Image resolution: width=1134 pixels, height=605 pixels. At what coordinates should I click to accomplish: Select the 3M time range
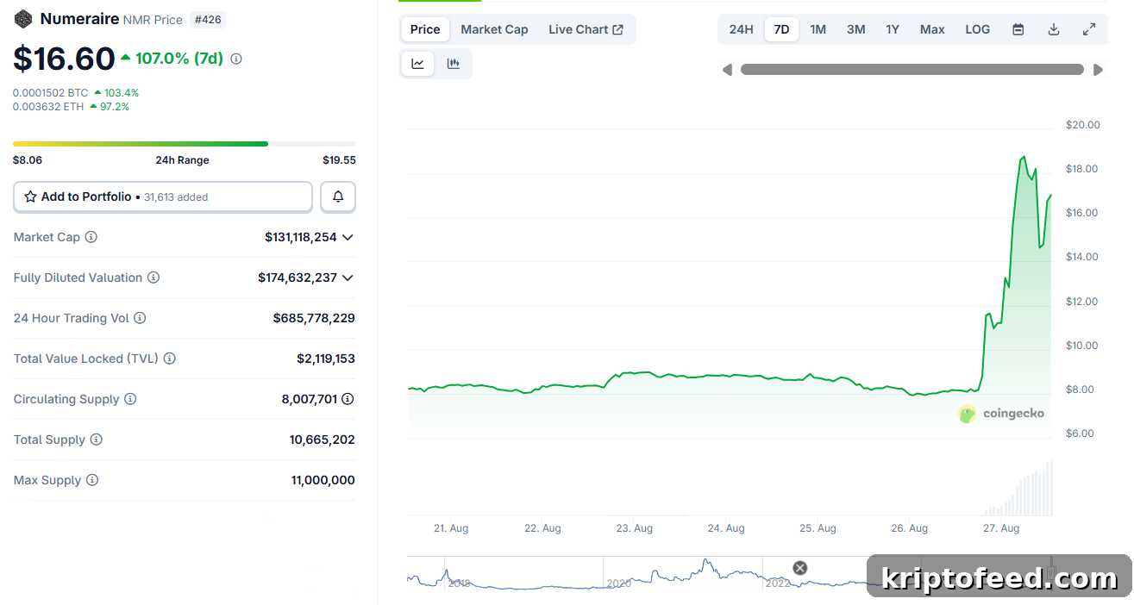tap(855, 29)
